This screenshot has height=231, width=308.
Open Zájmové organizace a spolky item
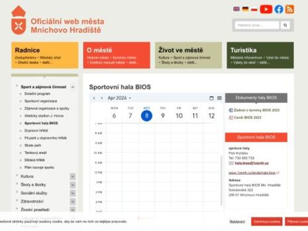click(x=47, y=108)
